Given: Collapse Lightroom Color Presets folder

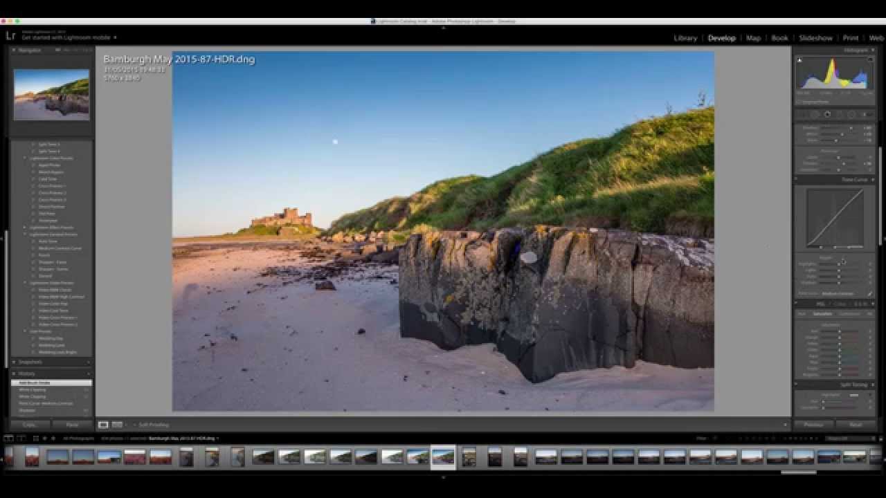Looking at the screenshot, I should coord(26,158).
